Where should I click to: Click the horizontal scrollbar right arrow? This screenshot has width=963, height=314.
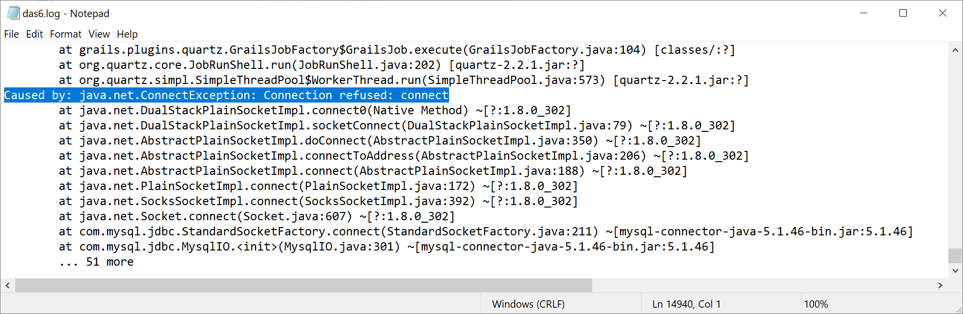[x=940, y=285]
